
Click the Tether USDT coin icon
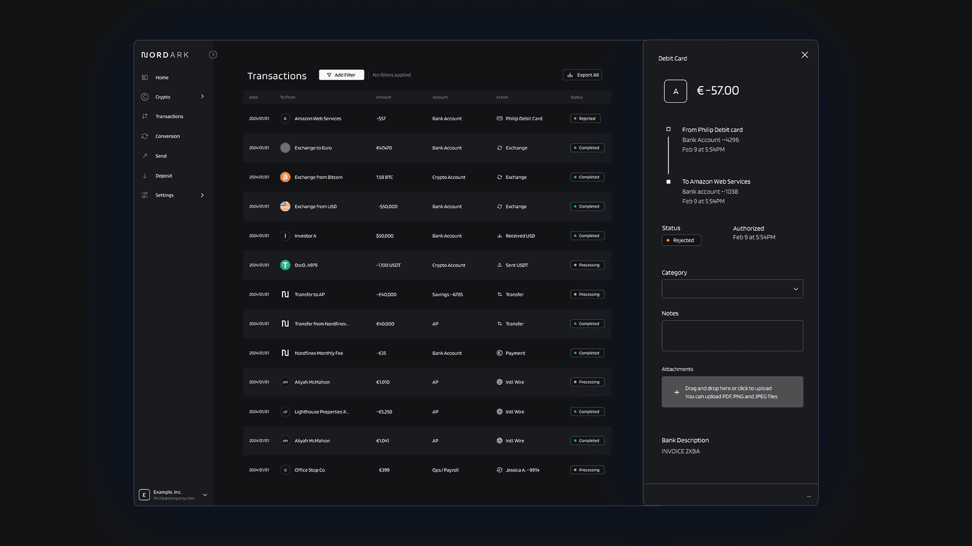tap(285, 265)
